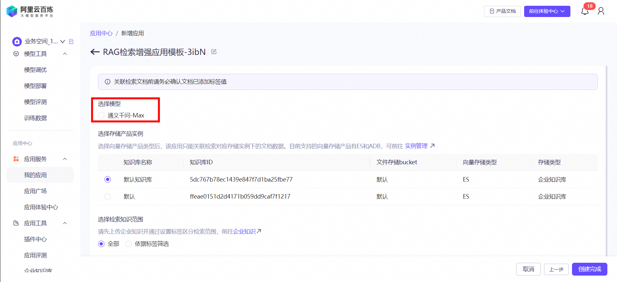Click the 上一步 button
617x282 pixels.
point(556,269)
